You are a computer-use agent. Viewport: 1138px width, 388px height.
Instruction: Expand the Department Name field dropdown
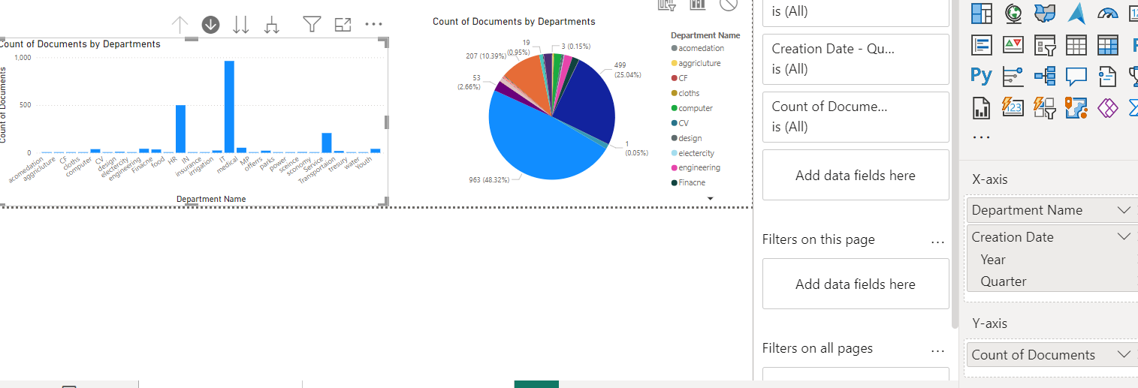(1124, 210)
